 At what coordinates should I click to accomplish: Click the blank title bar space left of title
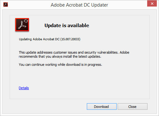pos(29,5)
